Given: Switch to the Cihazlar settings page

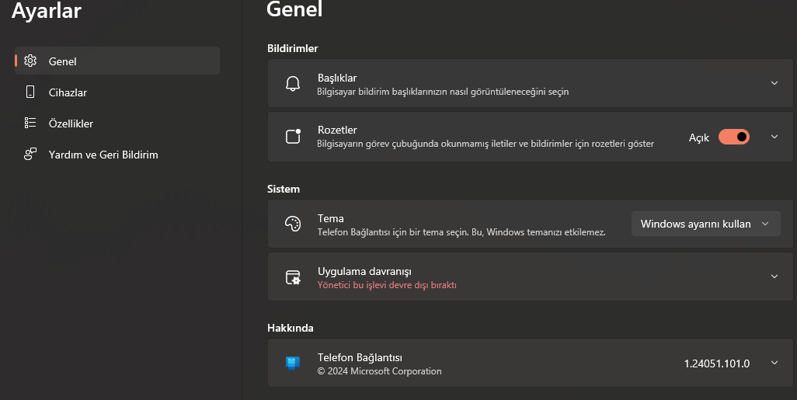Looking at the screenshot, I should (117, 92).
